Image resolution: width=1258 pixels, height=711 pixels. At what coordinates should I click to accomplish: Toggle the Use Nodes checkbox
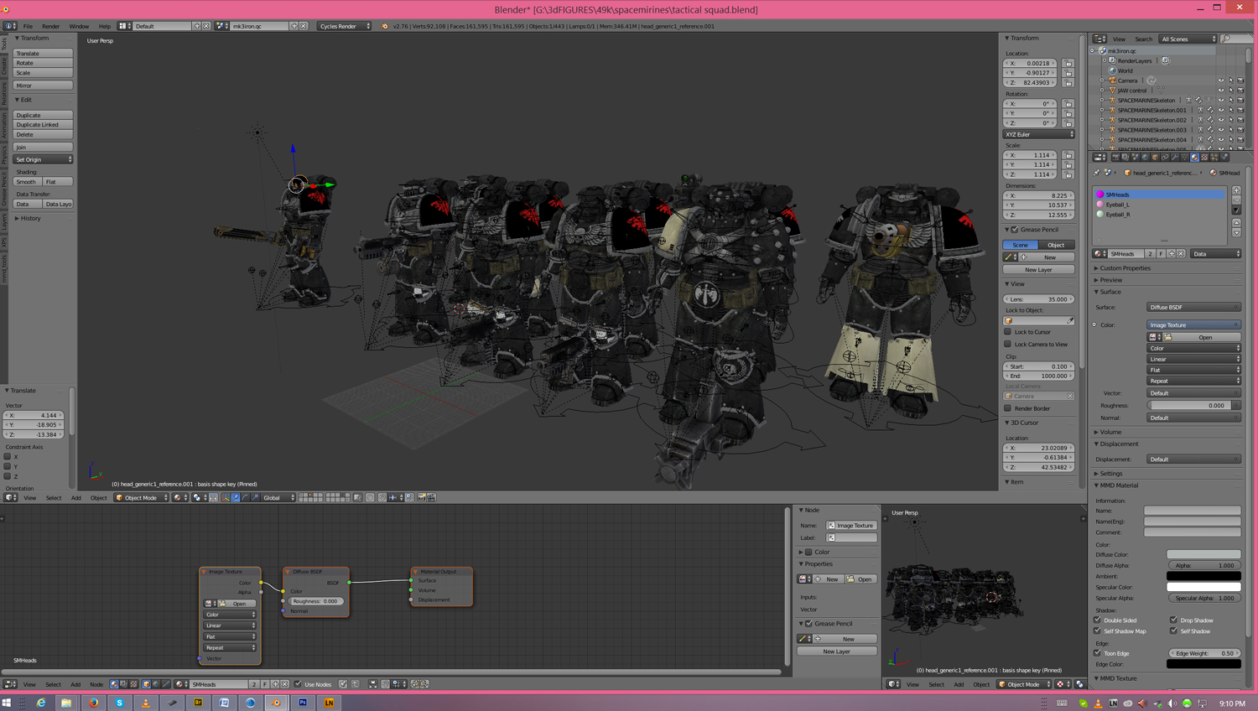[298, 684]
